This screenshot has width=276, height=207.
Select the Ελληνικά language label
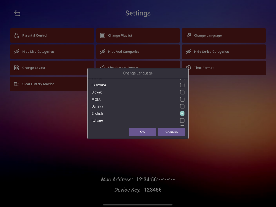[99, 85]
